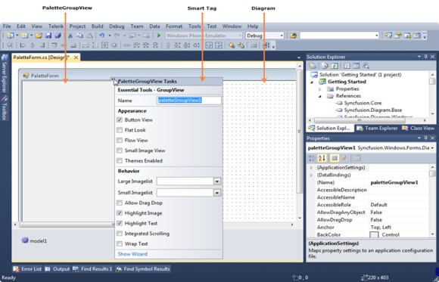The width and height of the screenshot is (439, 282).
Task: Open the Properties object selector dropdown
Action: [432, 148]
